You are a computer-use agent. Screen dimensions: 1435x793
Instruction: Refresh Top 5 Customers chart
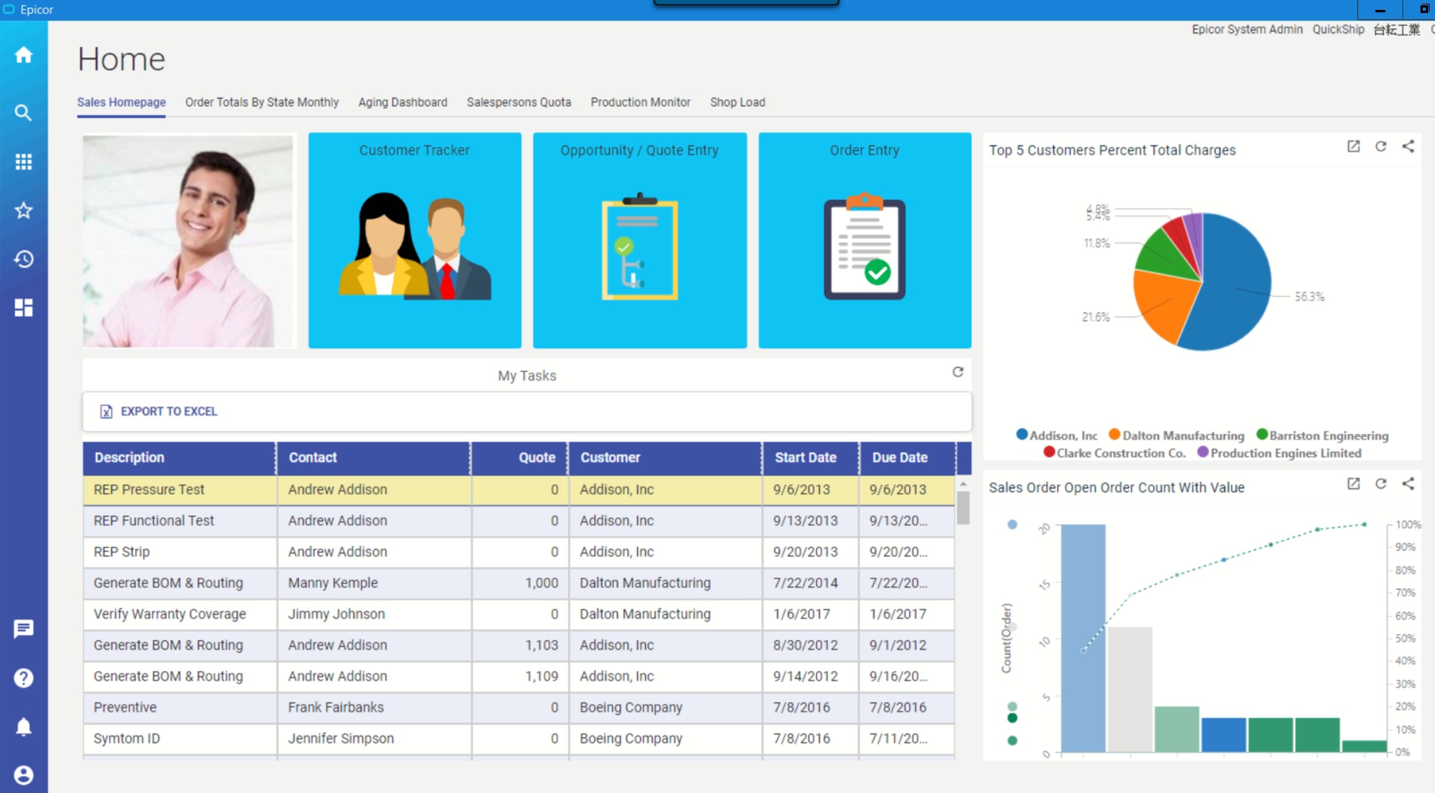[x=1381, y=146]
